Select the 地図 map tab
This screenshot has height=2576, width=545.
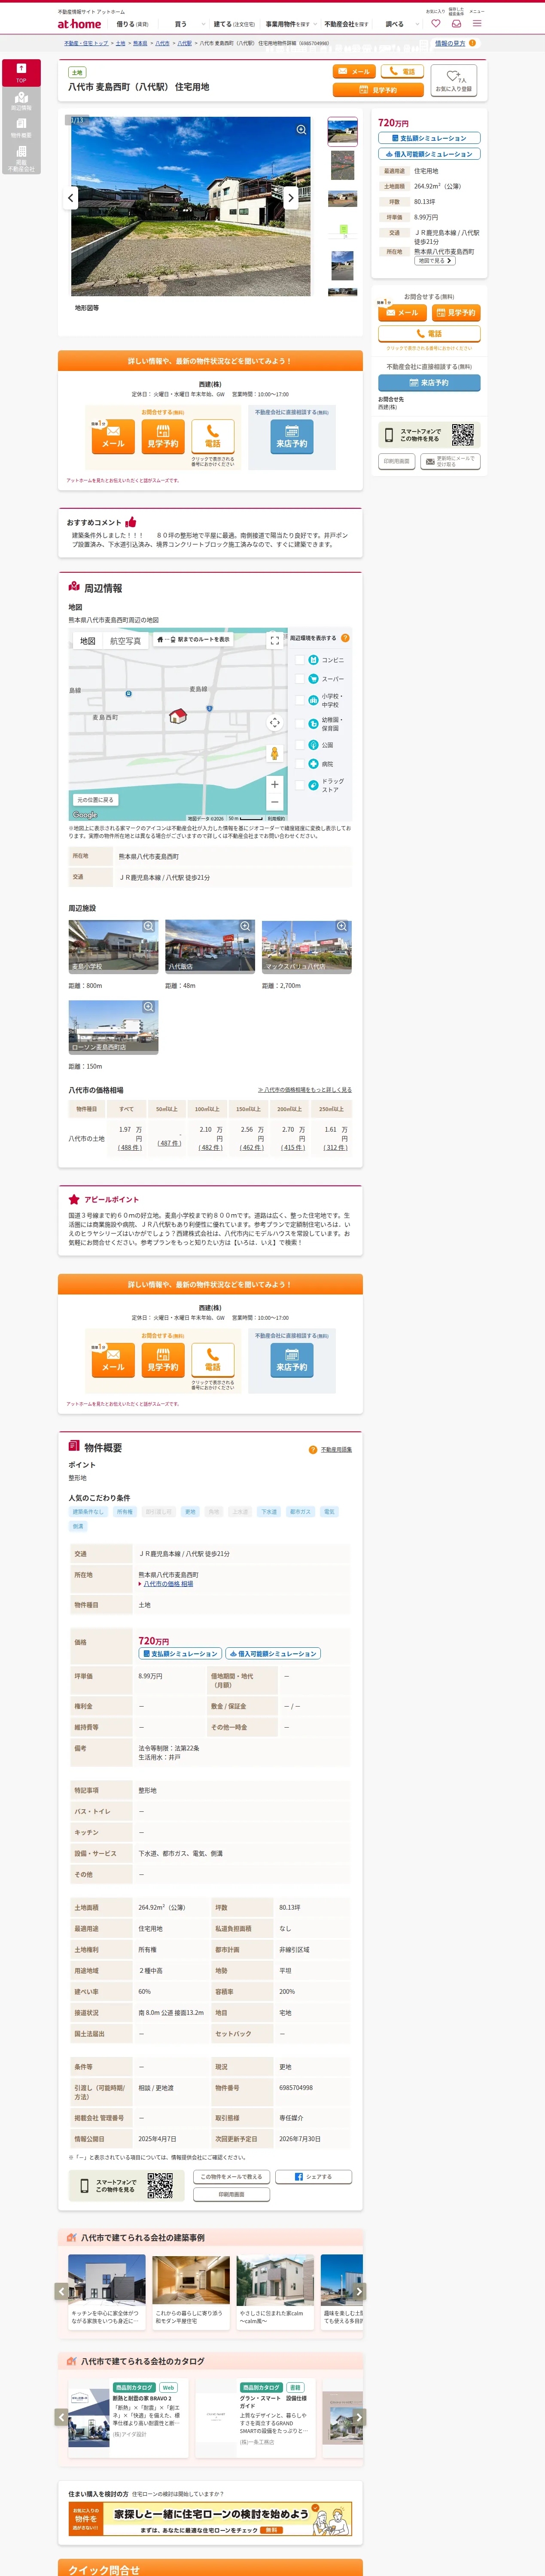coord(88,641)
